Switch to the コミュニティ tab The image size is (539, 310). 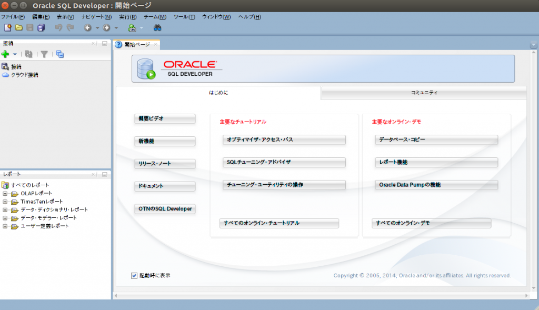424,93
